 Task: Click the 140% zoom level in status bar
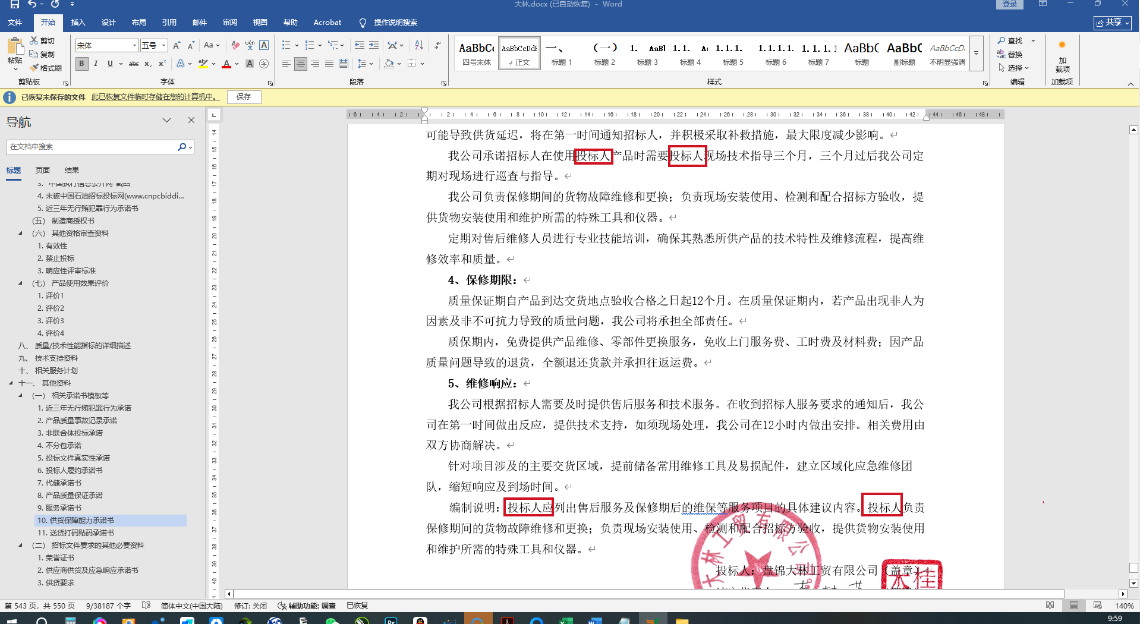click(1124, 606)
